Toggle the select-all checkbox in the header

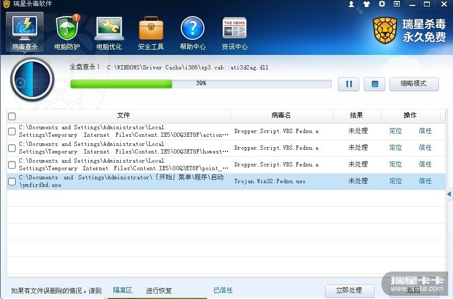(x=12, y=116)
